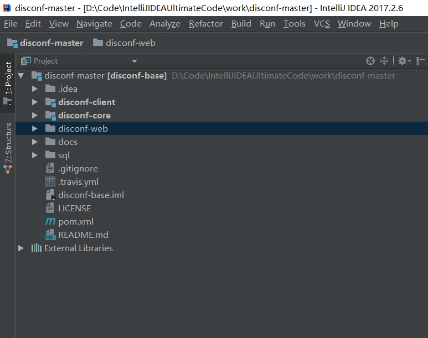Click the External Libraries icon
This screenshot has width=428, height=338.
coord(37,248)
